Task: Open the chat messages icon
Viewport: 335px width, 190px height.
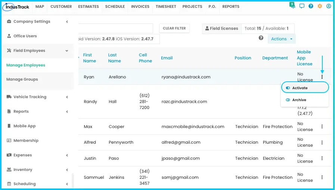Action: 302,6
